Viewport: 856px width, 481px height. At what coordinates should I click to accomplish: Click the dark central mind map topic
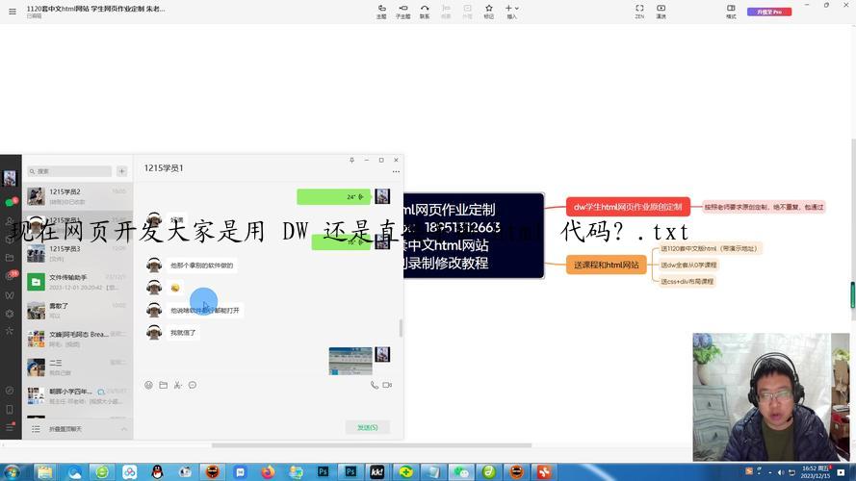(474, 236)
